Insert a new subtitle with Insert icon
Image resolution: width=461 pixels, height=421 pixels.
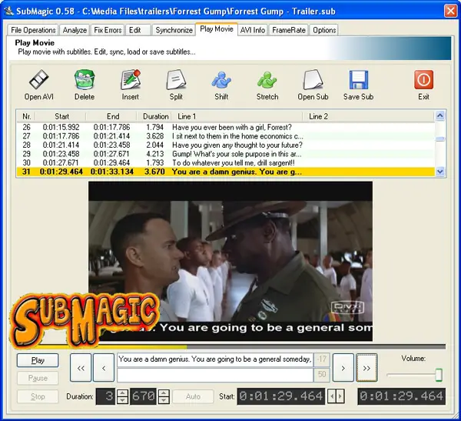[x=131, y=79]
